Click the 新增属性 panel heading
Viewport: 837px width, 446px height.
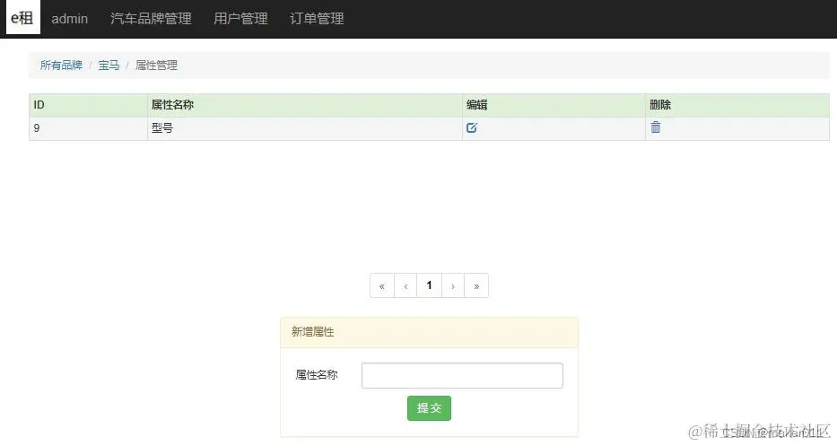[x=429, y=332]
